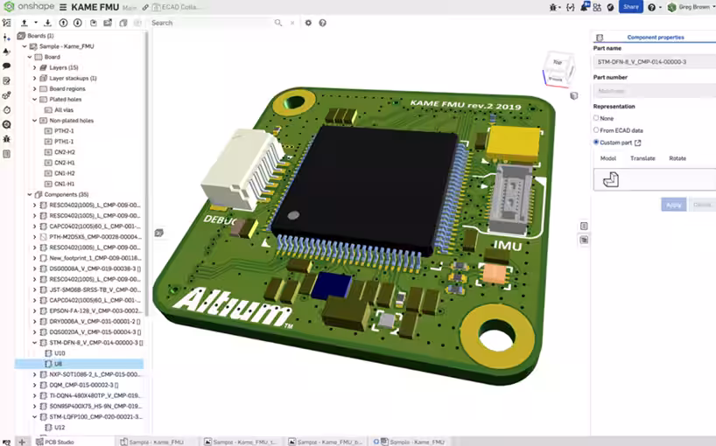
Task: Switch to the Model tab
Action: (607, 158)
